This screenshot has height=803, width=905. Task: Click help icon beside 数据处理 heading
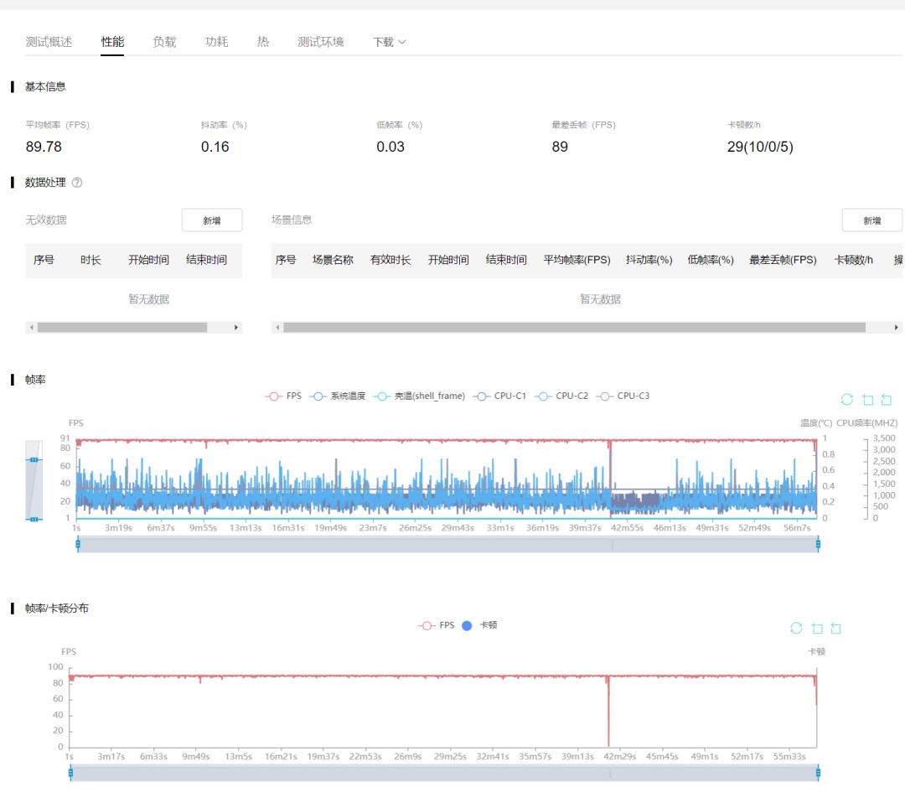[x=78, y=183]
